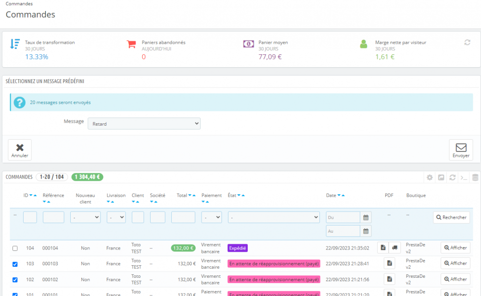This screenshot has width=481, height=296.
Task: Uncheck the checkbox for order 103
Action: coord(15,264)
